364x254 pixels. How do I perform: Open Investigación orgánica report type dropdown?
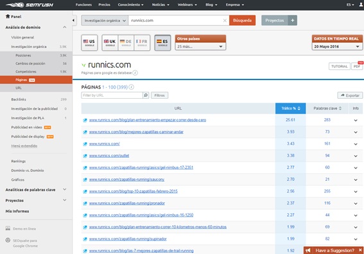[105, 21]
